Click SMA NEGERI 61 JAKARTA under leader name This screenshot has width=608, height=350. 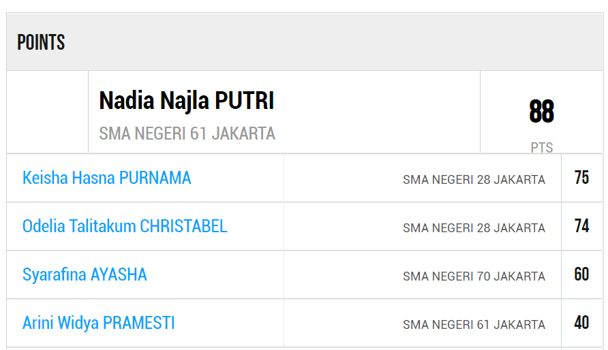click(187, 133)
